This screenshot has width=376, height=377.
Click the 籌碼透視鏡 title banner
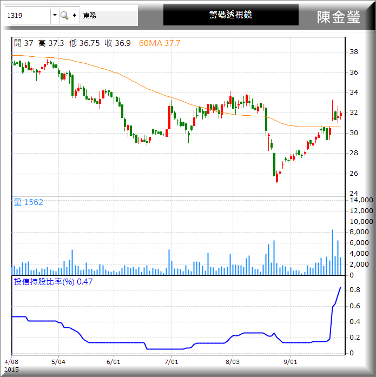[x=230, y=15]
